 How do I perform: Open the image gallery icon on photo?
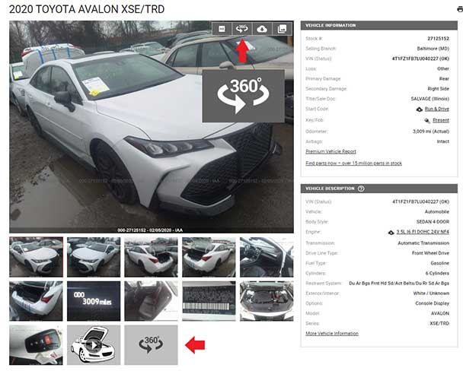click(x=282, y=29)
